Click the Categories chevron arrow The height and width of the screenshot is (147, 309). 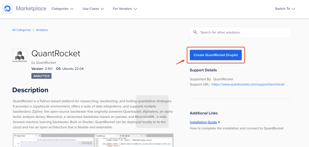coord(72,9)
